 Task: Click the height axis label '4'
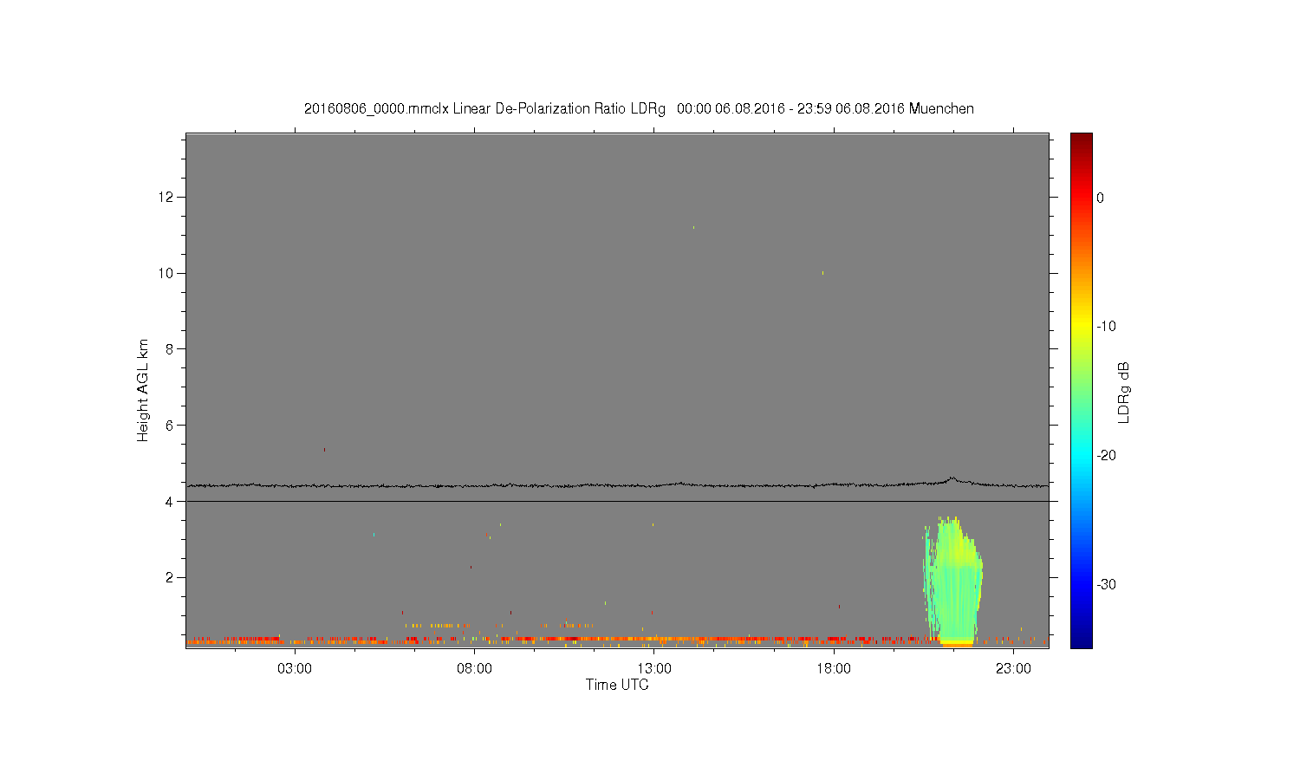pyautogui.click(x=171, y=502)
